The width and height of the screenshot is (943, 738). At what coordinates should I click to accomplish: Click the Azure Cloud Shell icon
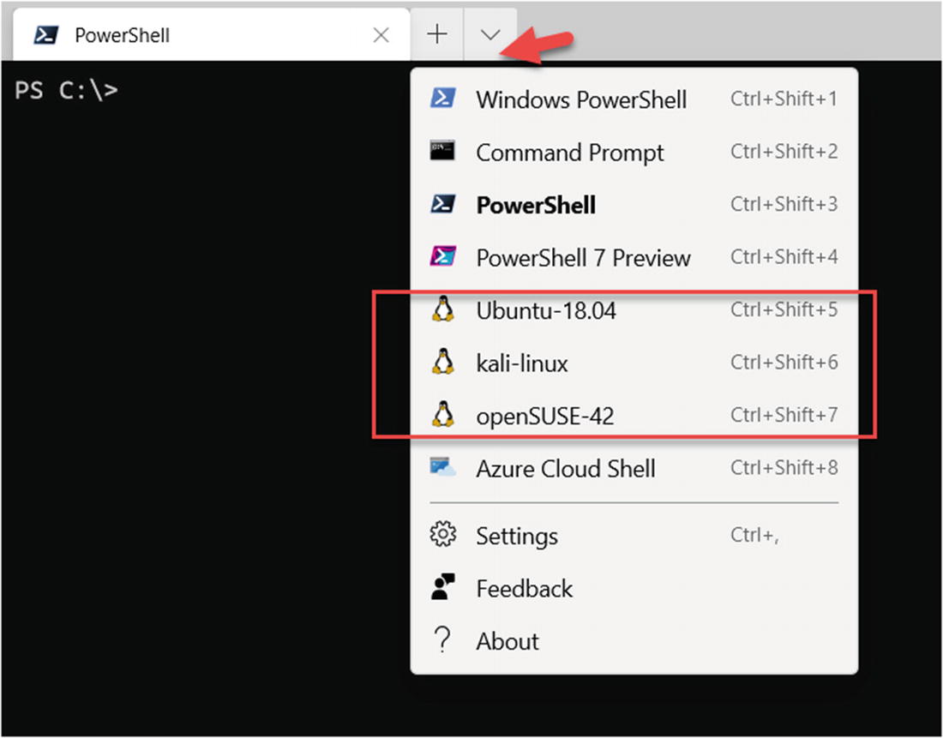tap(442, 467)
